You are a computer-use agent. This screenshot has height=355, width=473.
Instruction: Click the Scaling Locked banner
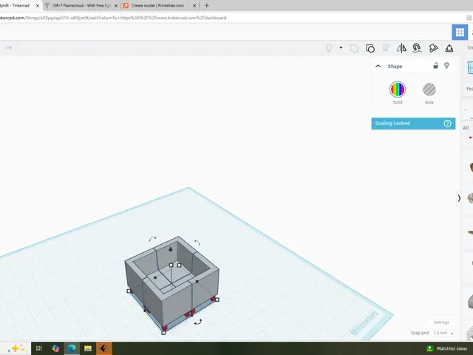(413, 124)
